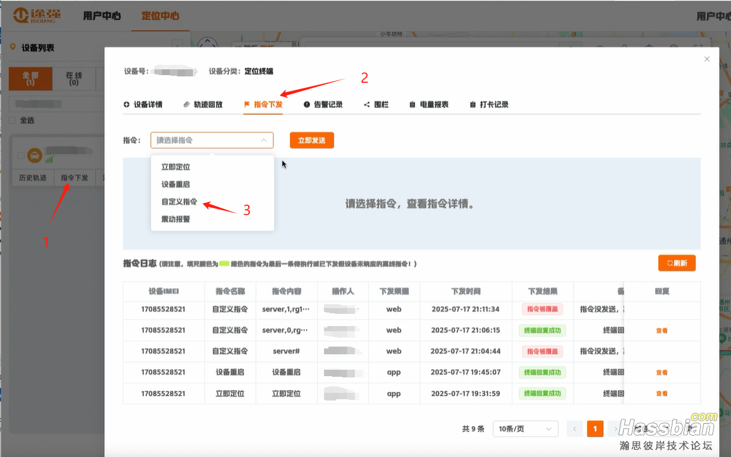This screenshot has width=731, height=457.
Task: Select the 指令下发 tab in dialog
Action: pos(263,105)
